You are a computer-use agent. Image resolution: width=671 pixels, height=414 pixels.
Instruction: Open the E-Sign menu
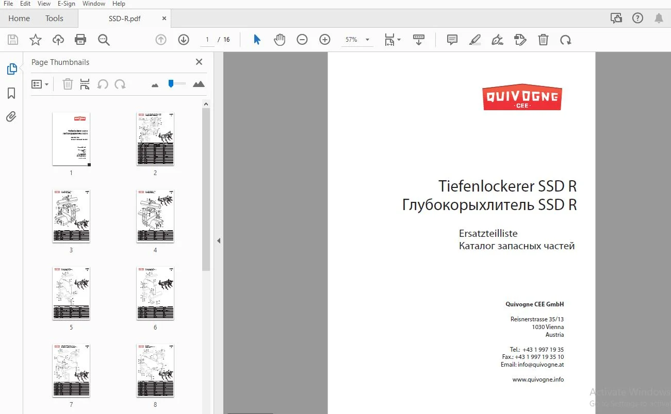point(67,4)
